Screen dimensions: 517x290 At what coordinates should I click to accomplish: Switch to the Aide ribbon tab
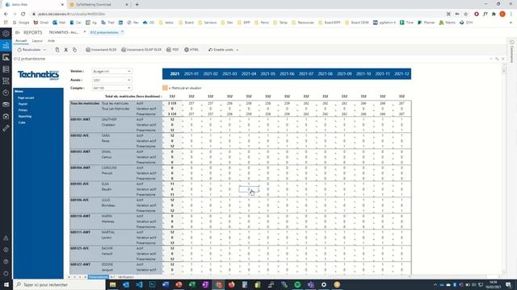point(51,41)
